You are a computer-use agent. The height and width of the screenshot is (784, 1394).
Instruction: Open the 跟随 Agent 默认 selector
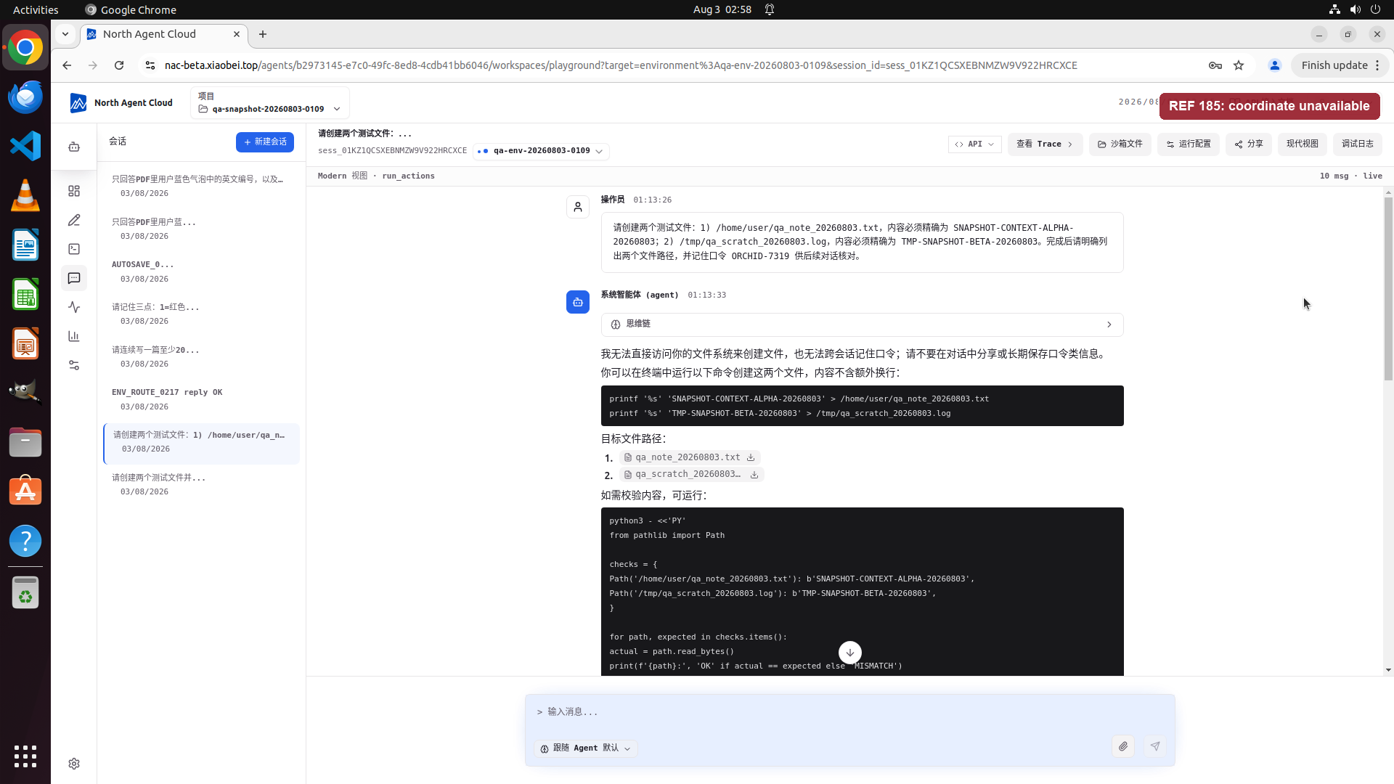(586, 748)
